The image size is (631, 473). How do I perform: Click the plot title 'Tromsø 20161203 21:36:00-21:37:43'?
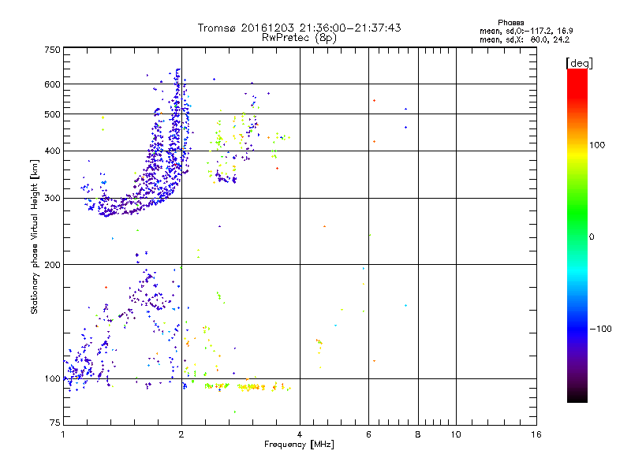tap(299, 28)
